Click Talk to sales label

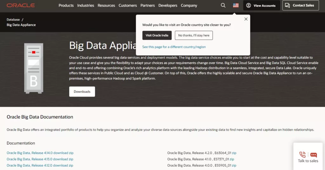point(308,161)
